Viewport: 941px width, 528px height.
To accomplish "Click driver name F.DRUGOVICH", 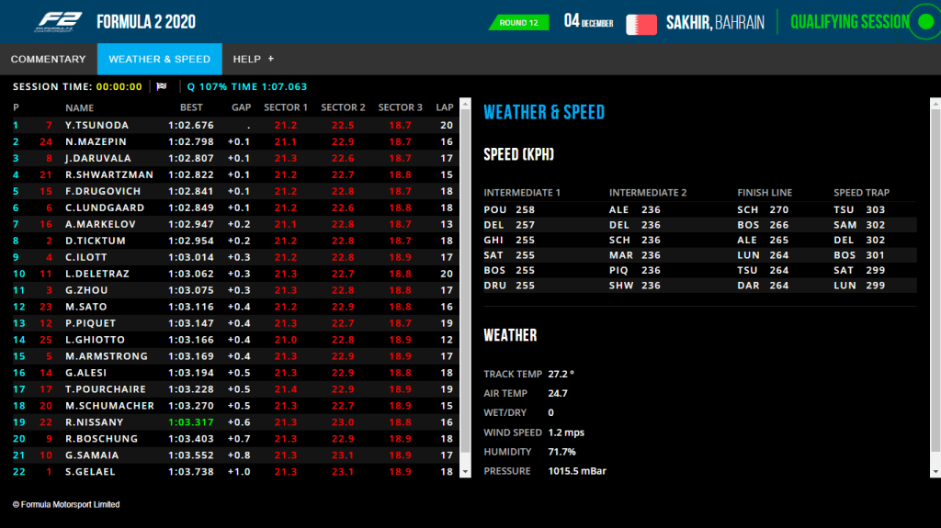I will pos(103,191).
